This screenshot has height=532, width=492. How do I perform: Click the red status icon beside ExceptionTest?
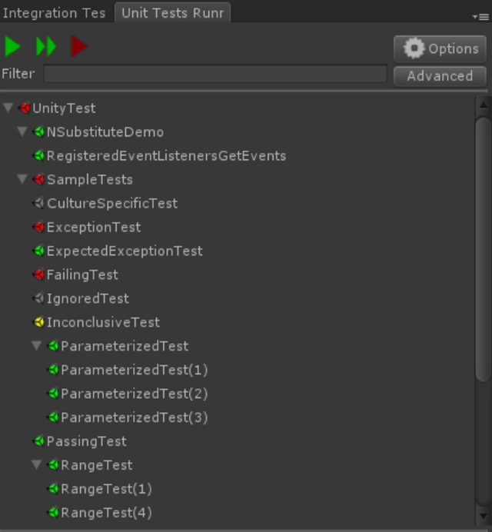(38, 228)
